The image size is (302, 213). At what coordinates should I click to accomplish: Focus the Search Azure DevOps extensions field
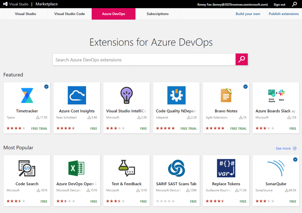click(144, 60)
